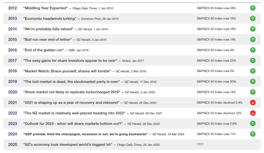Click the green up arrow for 2012
The height and width of the screenshot is (153, 264).
(253, 8)
